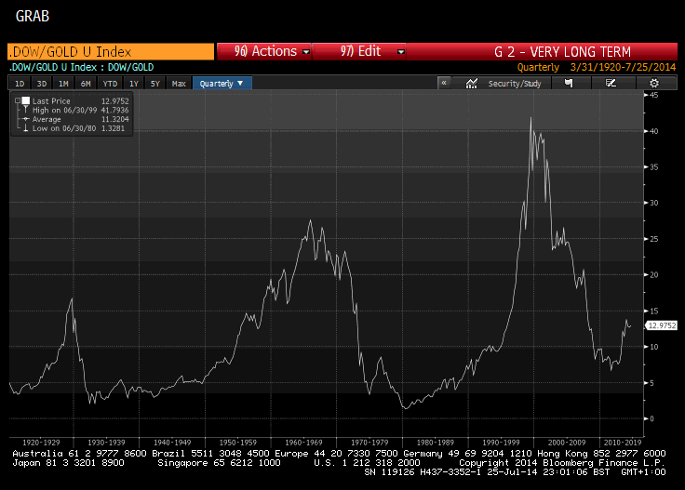Viewport: 685px width, 490px height.
Task: Open the pencil edit annotations icon
Action: pyautogui.click(x=611, y=84)
